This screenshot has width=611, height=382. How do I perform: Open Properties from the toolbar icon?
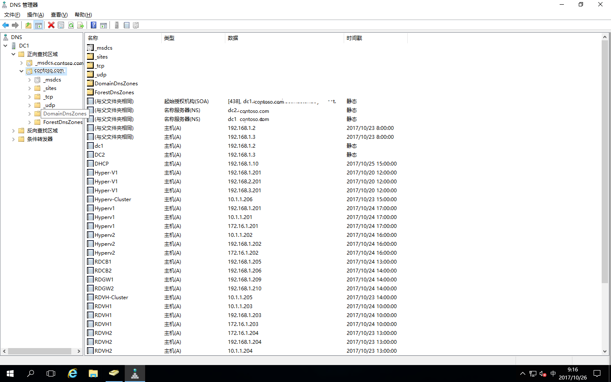coord(61,25)
